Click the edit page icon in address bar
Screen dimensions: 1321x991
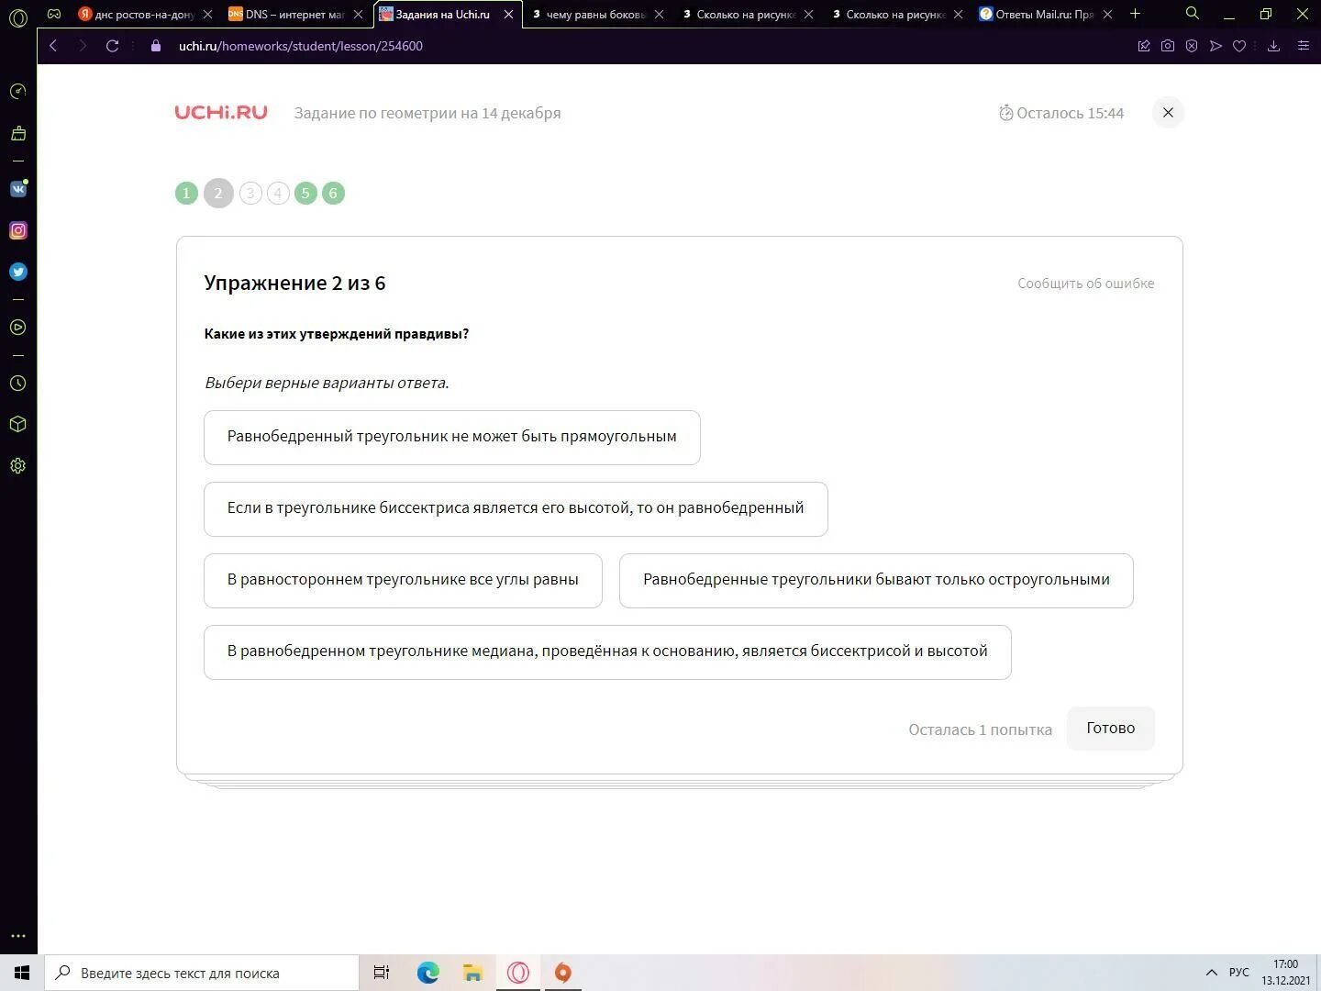(x=1144, y=46)
